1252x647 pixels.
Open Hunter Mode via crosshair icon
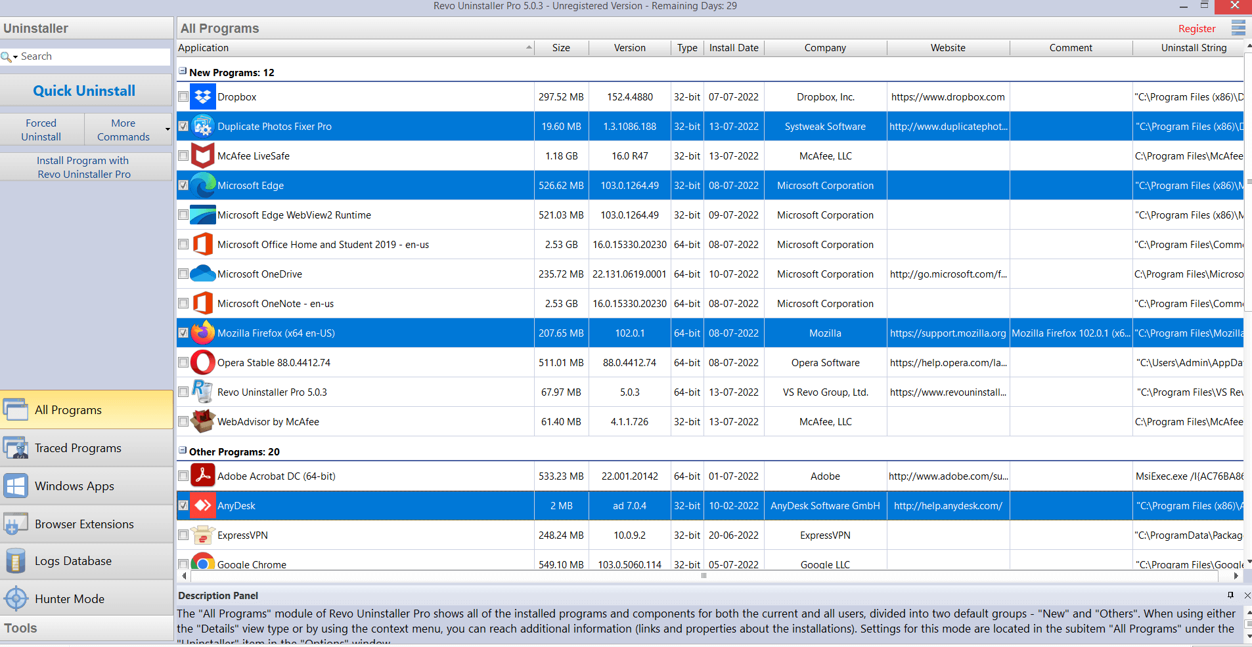point(16,598)
